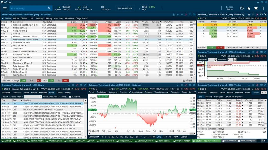Open list menu icon in All Quotes header
This screenshot has height=150, width=268.
tap(182, 15)
